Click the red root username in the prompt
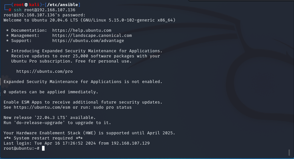The width and height of the screenshot is (294, 159). 19,5
